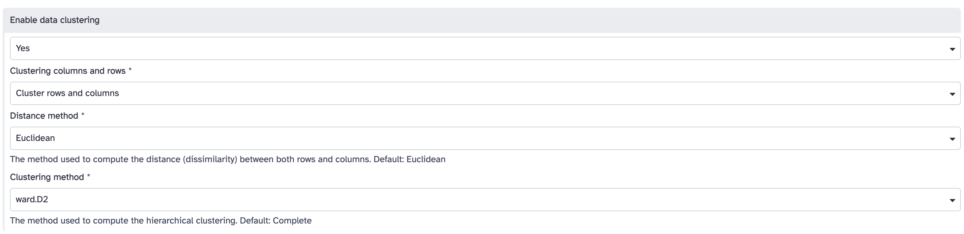Screen dimensions: 964x234
Task: Click the caret beside Cluster rows and columns
Action: 952,94
